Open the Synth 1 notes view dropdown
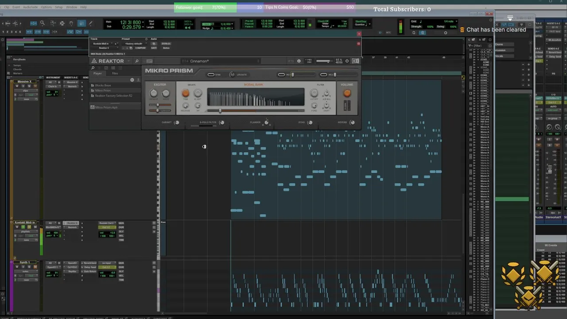The height and width of the screenshot is (319, 567). (26, 272)
